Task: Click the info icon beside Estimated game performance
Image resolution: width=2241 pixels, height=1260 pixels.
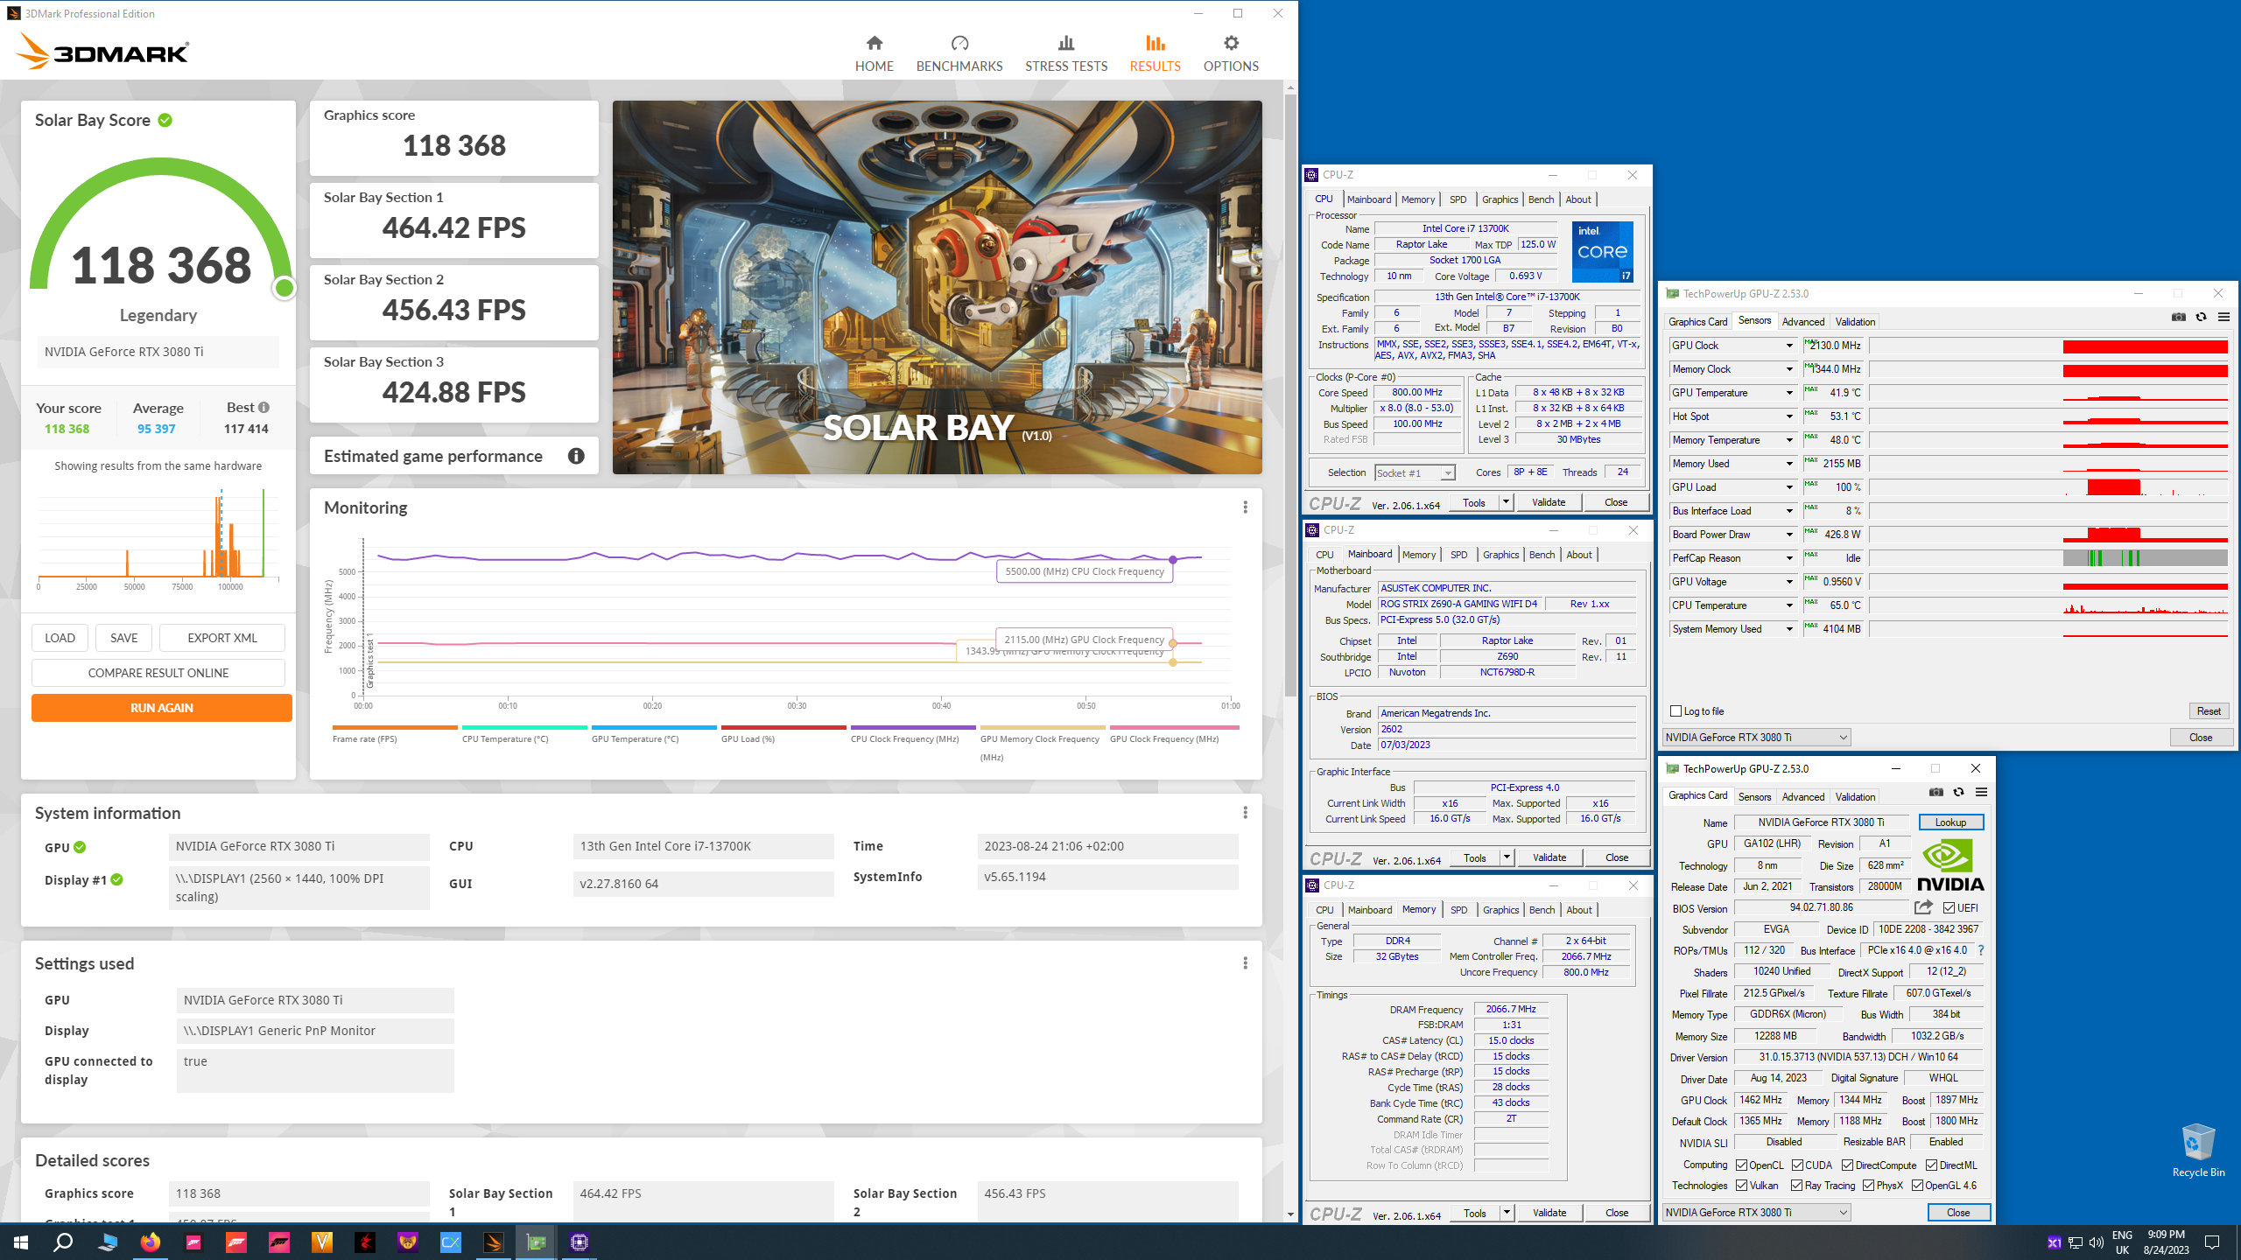Action: click(576, 456)
